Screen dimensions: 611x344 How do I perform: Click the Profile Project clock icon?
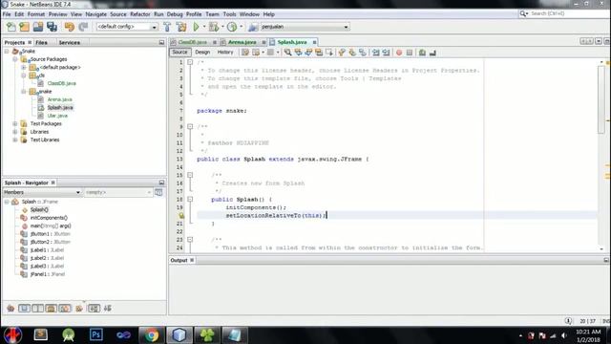pos(232,27)
